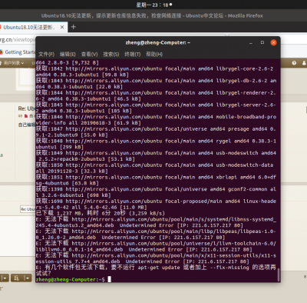
Task: Click the line 获取:1698 focal-proposed linux-headers
Action: click(x=156, y=205)
